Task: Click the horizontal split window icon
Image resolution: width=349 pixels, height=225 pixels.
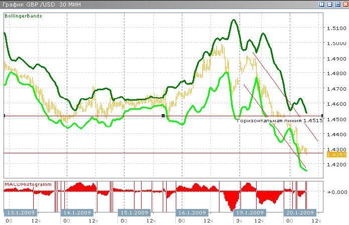Action: [x=329, y=4]
